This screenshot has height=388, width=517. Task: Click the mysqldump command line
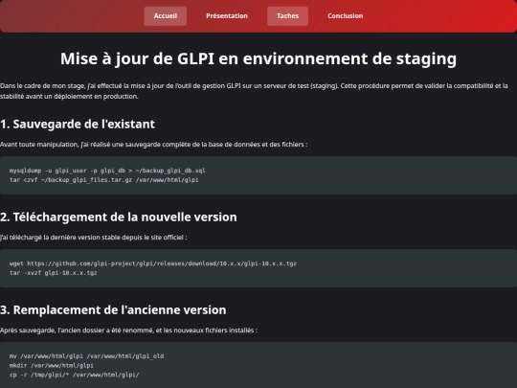pos(107,171)
